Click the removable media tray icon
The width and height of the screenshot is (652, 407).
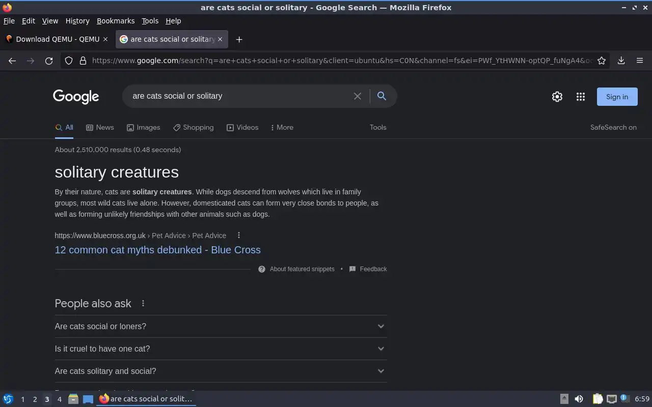coord(564,399)
